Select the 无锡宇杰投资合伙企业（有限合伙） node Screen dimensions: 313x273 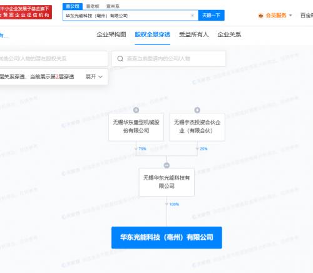[197, 126]
